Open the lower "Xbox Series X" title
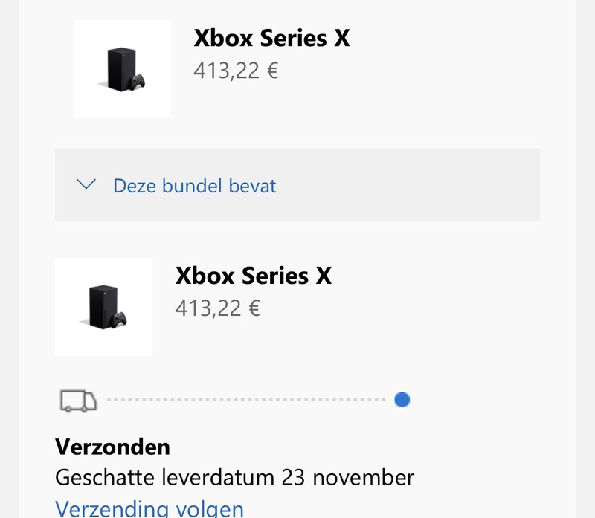The width and height of the screenshot is (595, 518). pyautogui.click(x=254, y=276)
